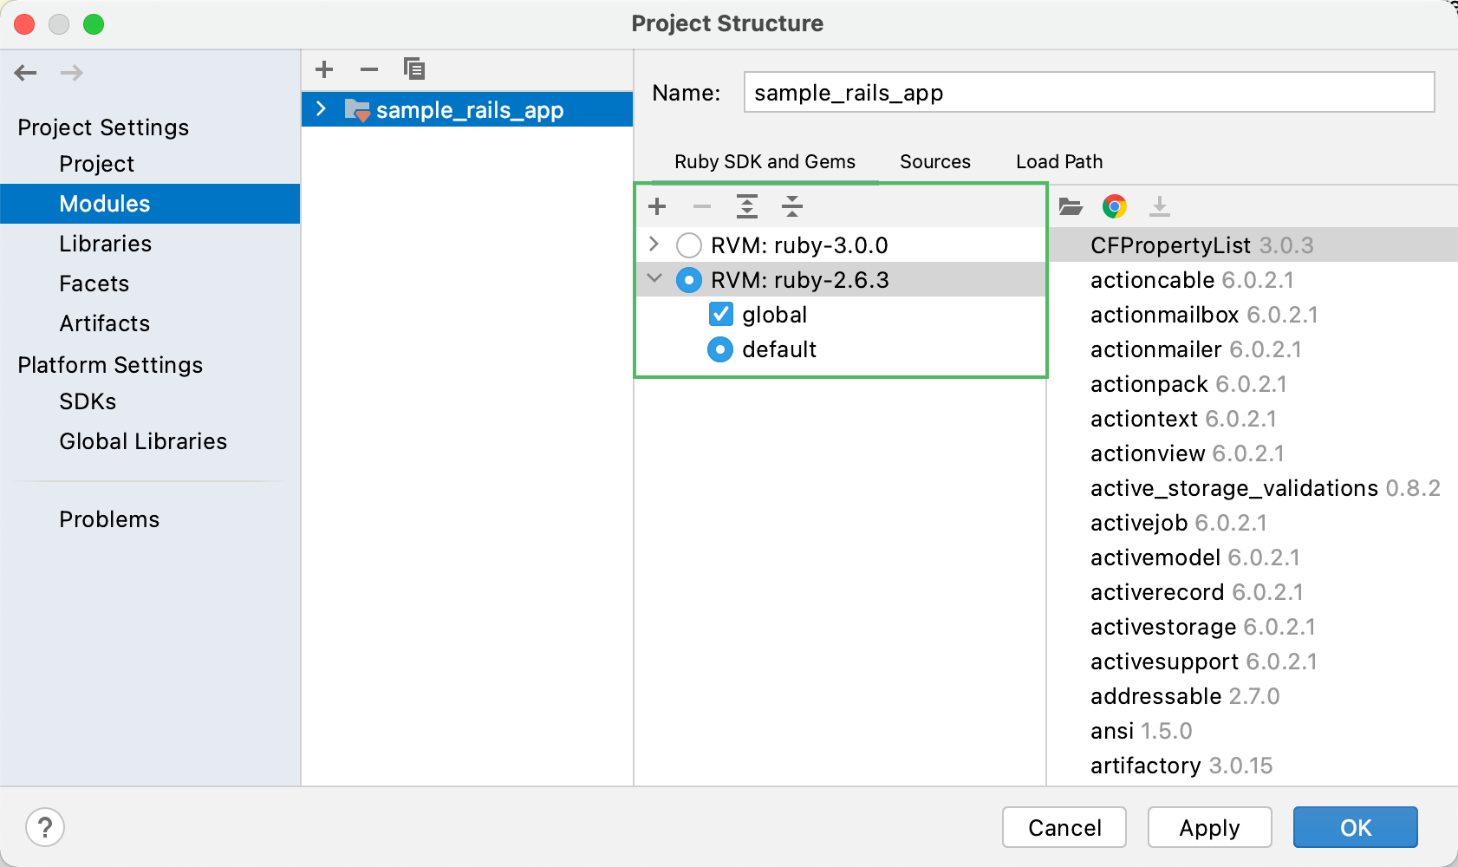Select RVM: ruby-3.0.0 radio button
1458x867 pixels.
point(689,244)
